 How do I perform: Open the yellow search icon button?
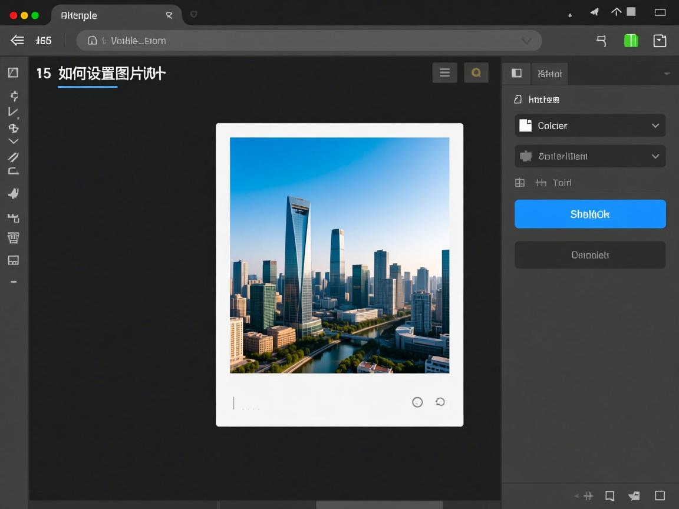(x=476, y=73)
